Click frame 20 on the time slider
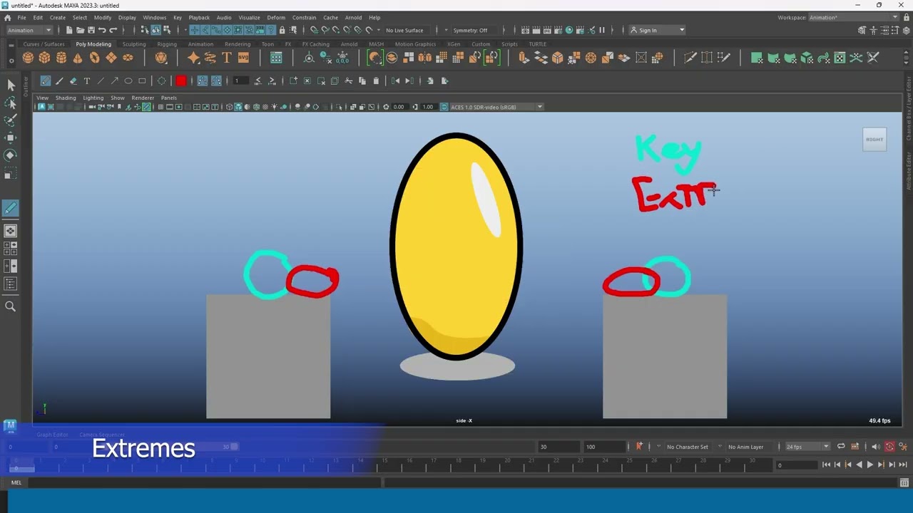The width and height of the screenshot is (913, 513). [x=506, y=465]
